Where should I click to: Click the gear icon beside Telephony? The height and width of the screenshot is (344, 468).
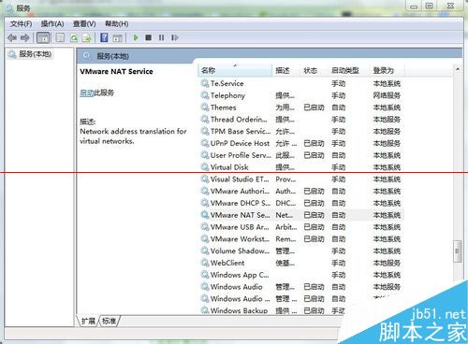[x=205, y=95]
